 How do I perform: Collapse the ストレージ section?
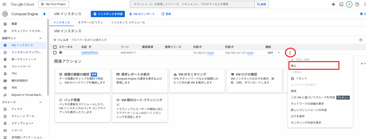(x=40, y=102)
